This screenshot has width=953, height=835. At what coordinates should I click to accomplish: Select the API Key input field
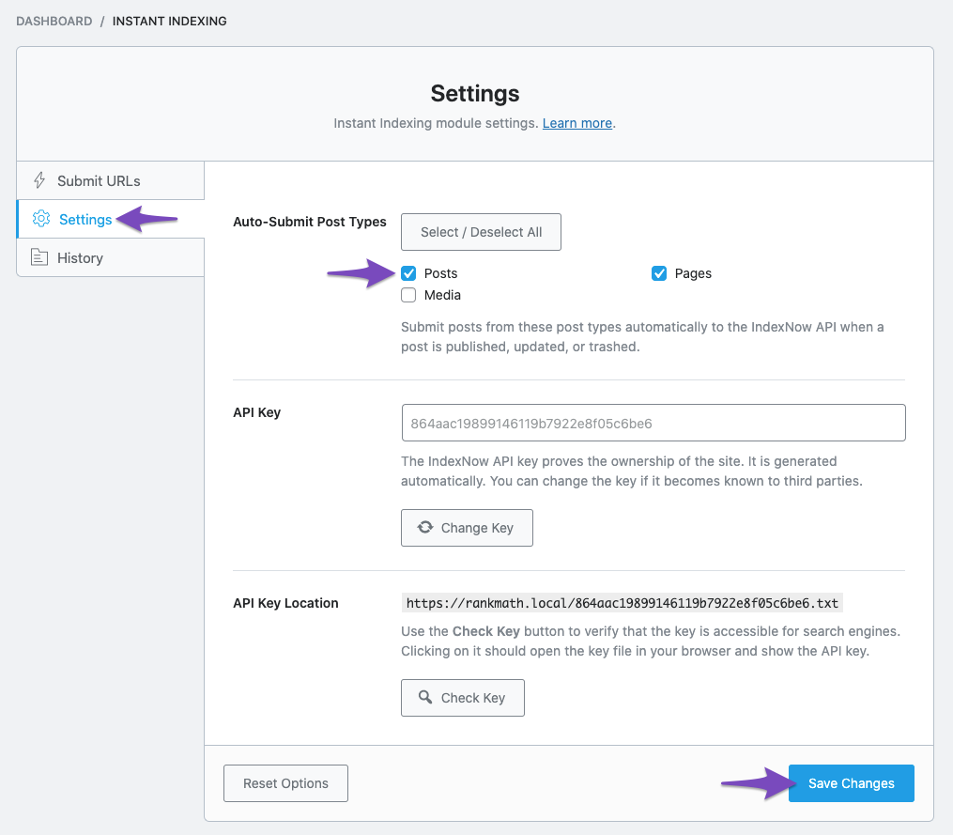(x=653, y=422)
